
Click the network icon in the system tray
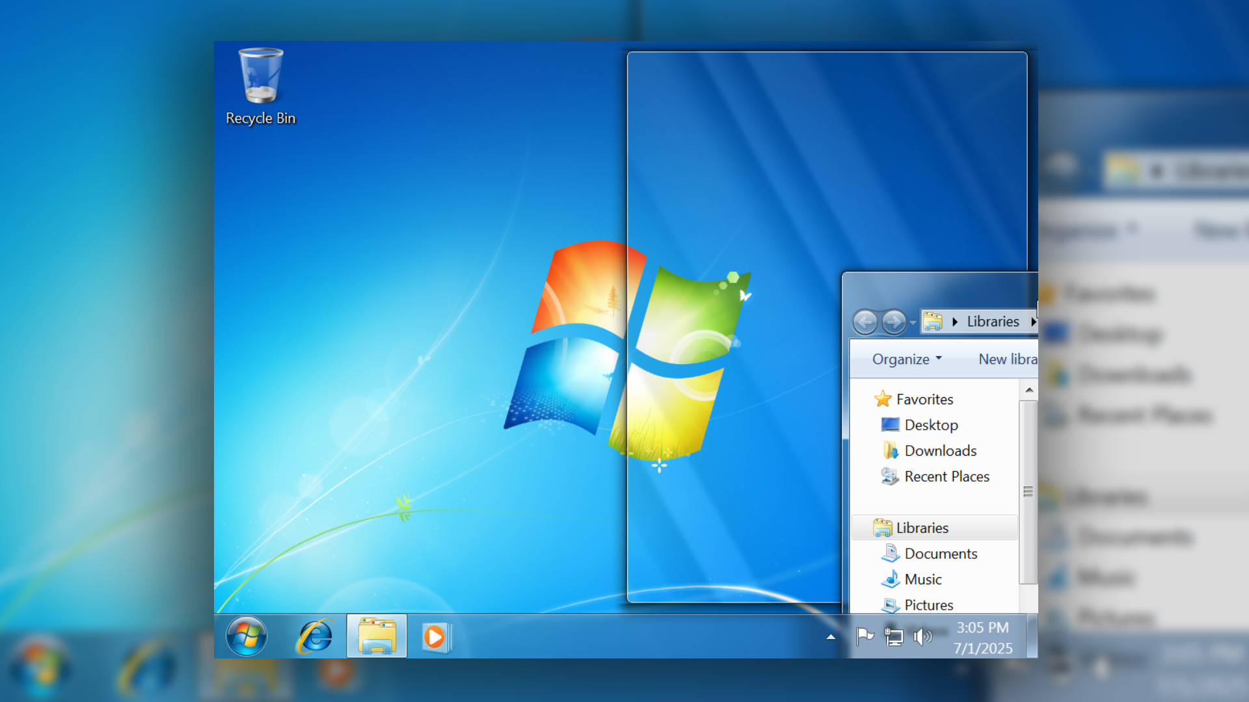point(893,636)
